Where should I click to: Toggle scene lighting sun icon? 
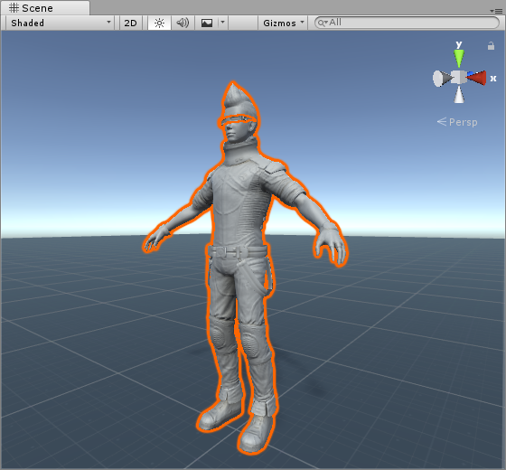pyautogui.click(x=159, y=23)
